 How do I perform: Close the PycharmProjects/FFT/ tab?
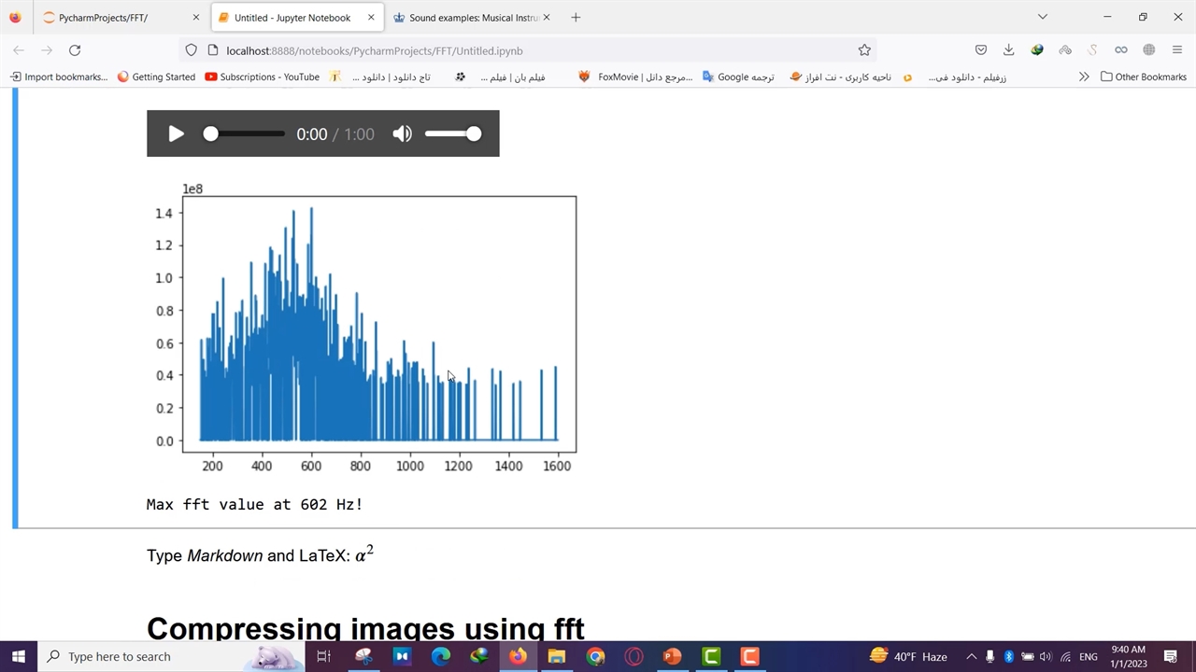click(195, 18)
